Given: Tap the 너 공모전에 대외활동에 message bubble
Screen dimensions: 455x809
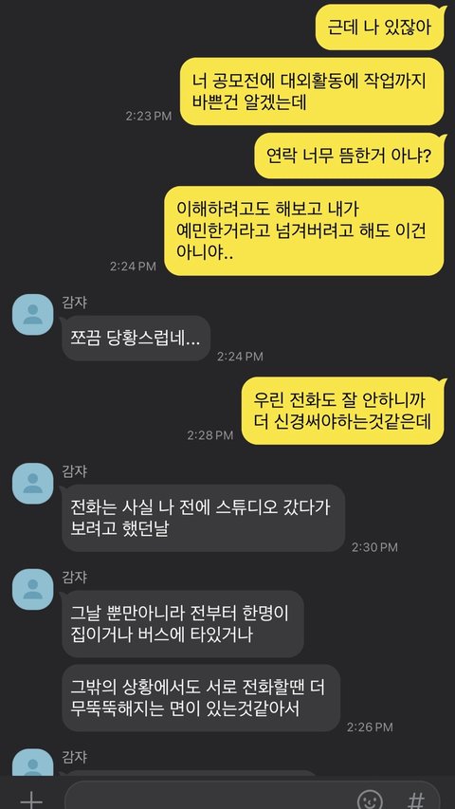Looking at the screenshot, I should (x=312, y=91).
